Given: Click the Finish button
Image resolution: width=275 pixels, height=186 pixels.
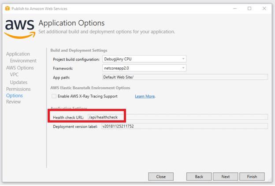Looking at the screenshot, I should pyautogui.click(x=252, y=177).
